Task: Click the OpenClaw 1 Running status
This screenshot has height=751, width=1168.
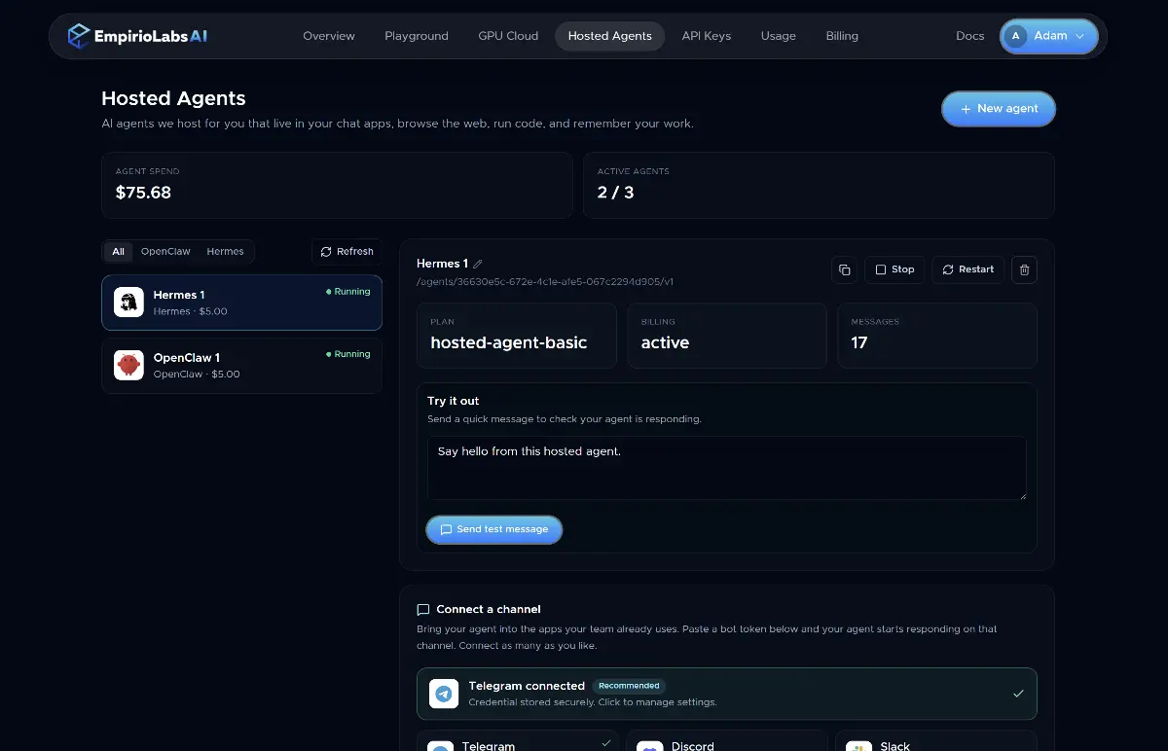Action: (x=348, y=354)
